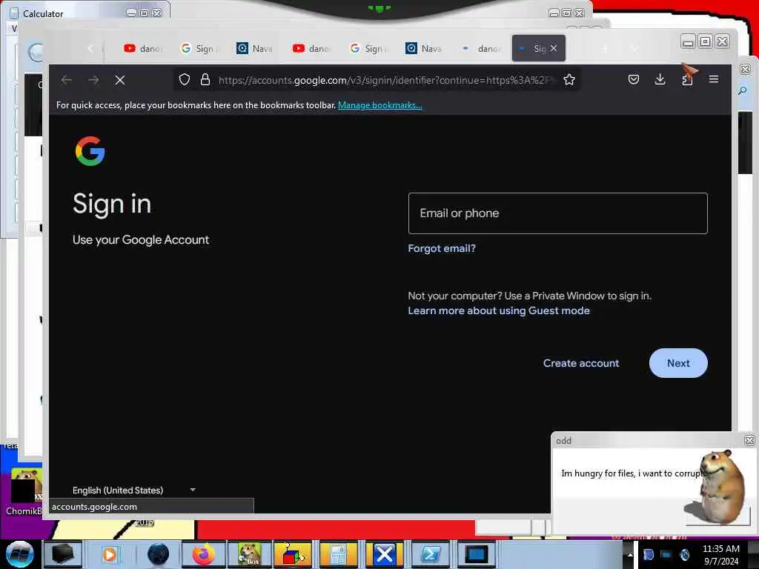Expand the English (United States) language dropdown
The width and height of the screenshot is (759, 569).
pos(134,490)
